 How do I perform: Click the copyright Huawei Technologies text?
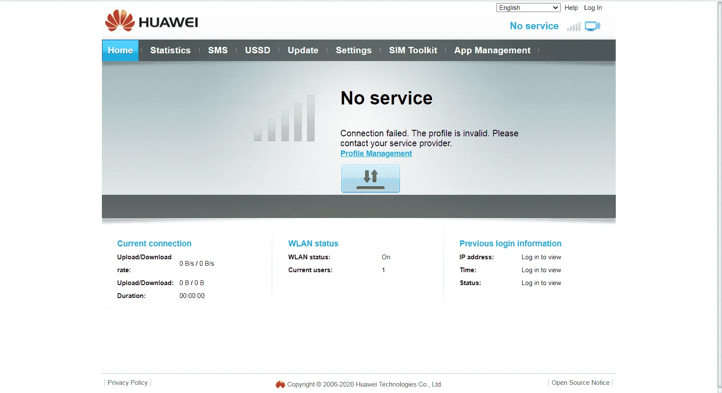coord(365,384)
